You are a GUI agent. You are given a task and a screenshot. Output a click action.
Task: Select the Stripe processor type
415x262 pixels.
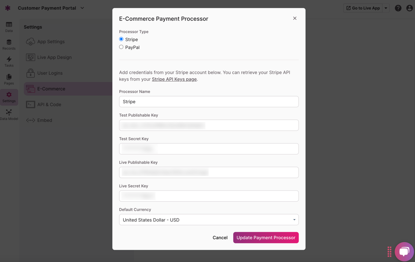[x=121, y=39]
